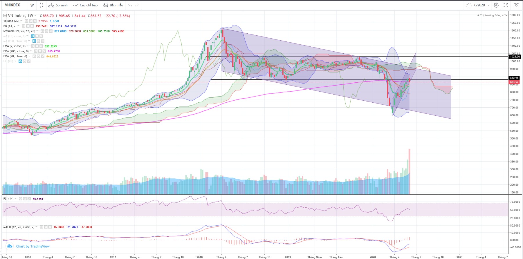
Task: Click the VNINDEX symbol search field
Action: point(12,5)
